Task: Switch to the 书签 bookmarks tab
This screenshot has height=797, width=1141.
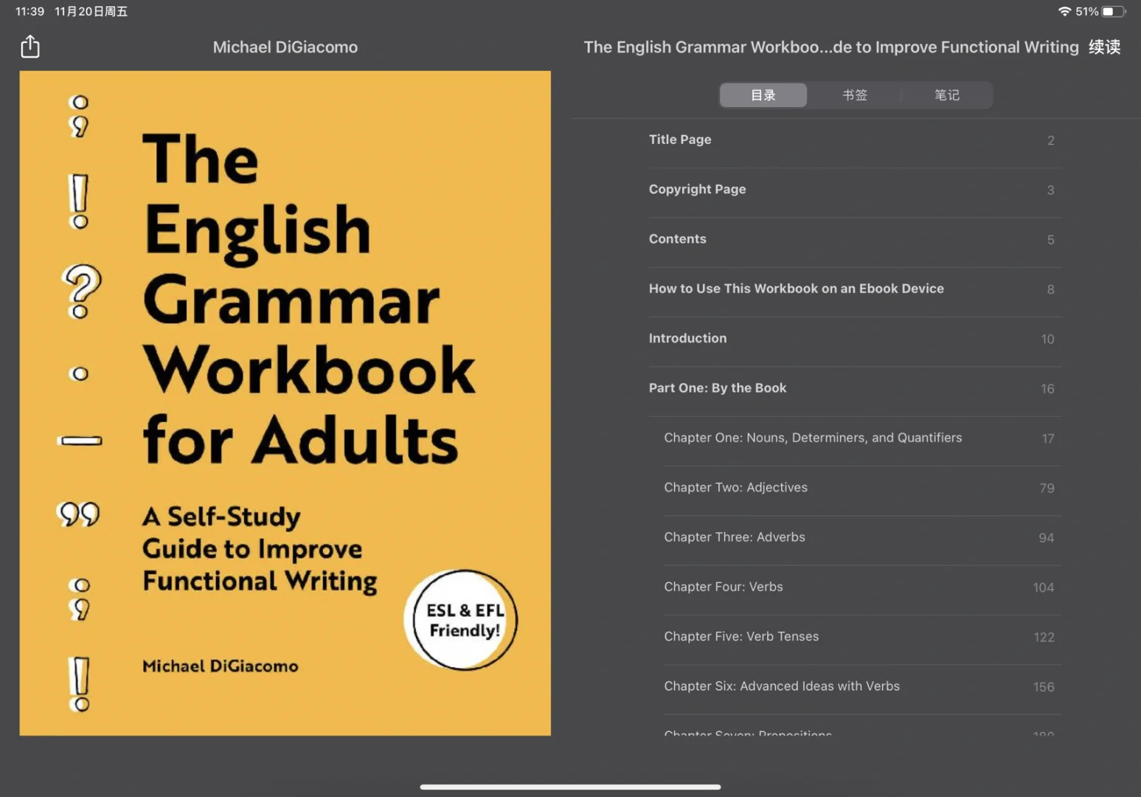Action: pyautogui.click(x=855, y=95)
